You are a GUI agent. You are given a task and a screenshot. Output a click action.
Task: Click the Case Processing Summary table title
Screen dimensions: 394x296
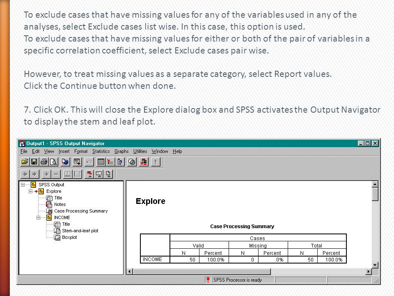coord(242,226)
